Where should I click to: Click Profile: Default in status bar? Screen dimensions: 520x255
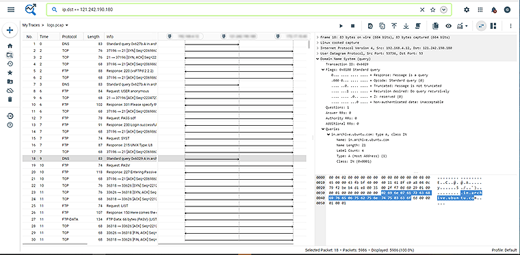(x=504, y=250)
